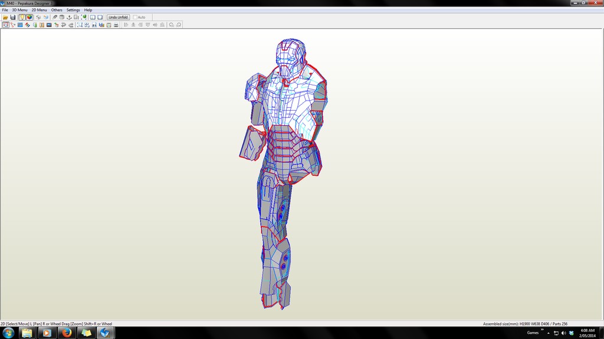Click the gray unfolded box icon

pyautogui.click(x=61, y=17)
